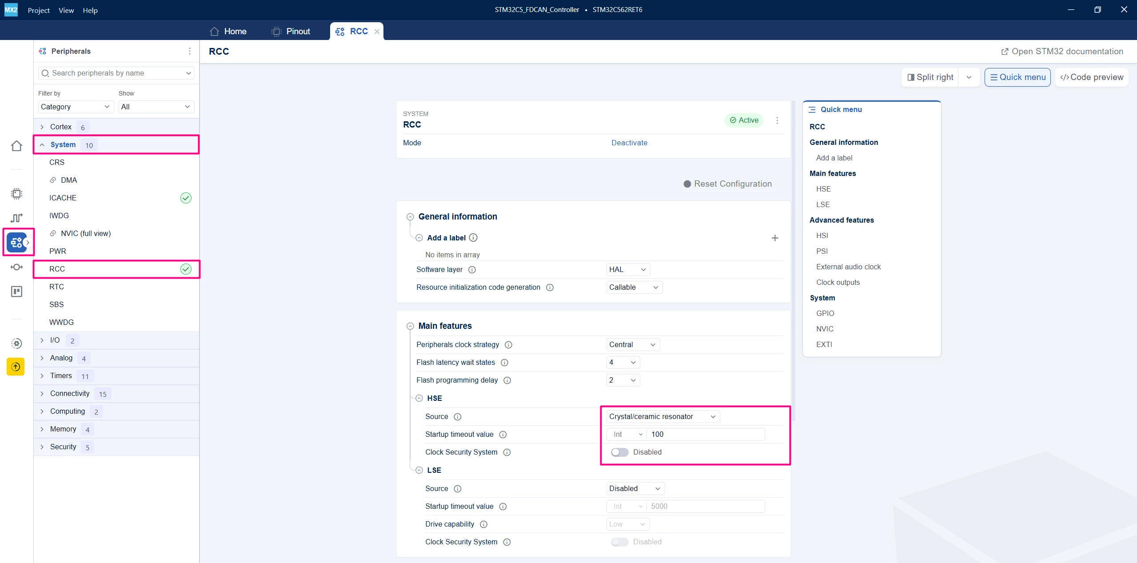Open the Home icon in left sidebar
1137x563 pixels.
tap(16, 146)
